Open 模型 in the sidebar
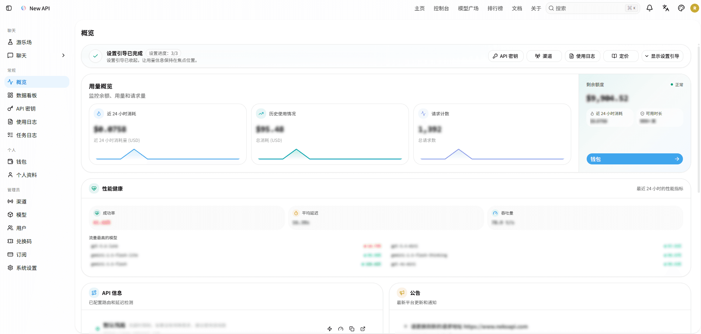The height and width of the screenshot is (334, 701). 37,215
